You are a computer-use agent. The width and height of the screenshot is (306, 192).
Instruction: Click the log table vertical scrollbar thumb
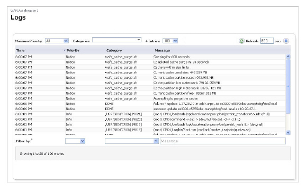tap(288, 86)
